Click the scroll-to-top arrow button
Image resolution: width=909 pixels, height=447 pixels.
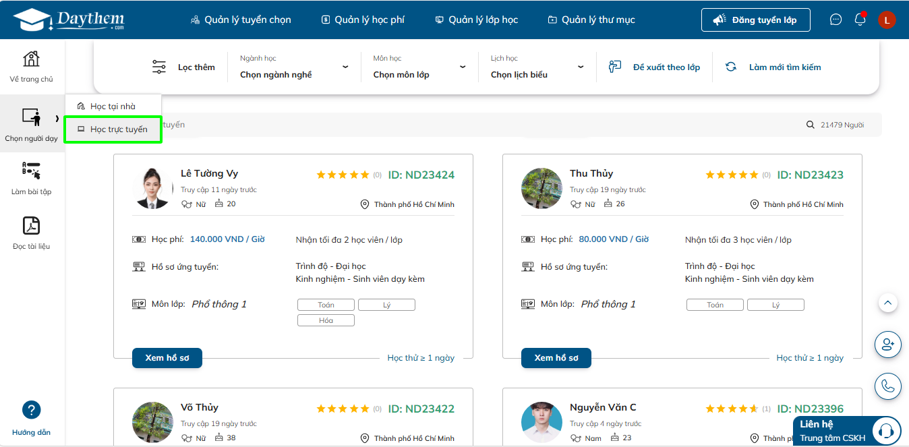[x=888, y=303]
